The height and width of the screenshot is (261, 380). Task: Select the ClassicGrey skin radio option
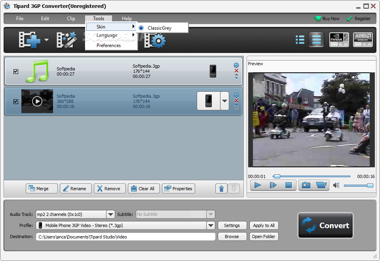[141, 28]
